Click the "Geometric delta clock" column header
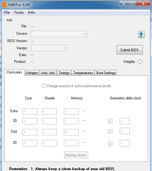Screen dimensions: 152x171 (x=126, y=98)
